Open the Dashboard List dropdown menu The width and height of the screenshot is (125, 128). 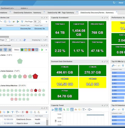coord(7,8)
